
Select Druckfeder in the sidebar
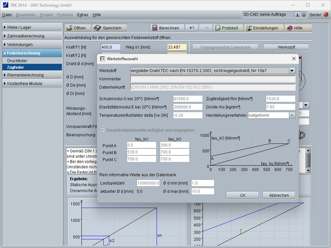point(17,61)
